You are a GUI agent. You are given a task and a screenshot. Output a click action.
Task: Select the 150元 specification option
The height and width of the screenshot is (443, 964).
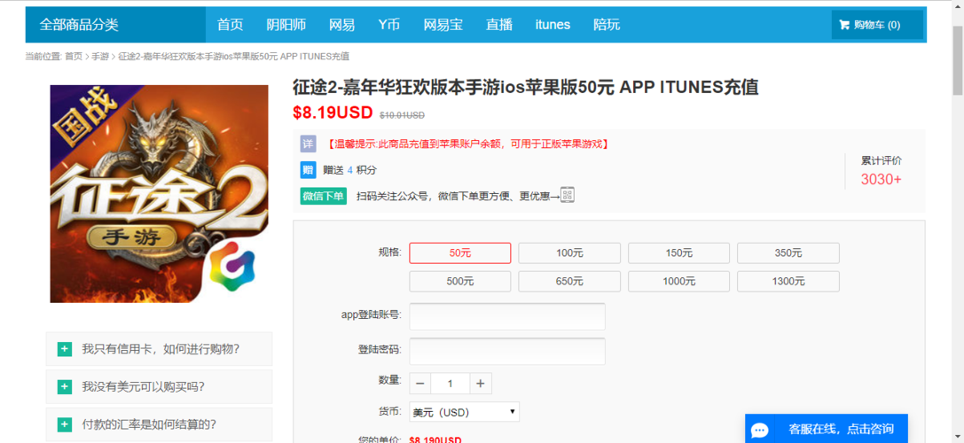coord(678,253)
